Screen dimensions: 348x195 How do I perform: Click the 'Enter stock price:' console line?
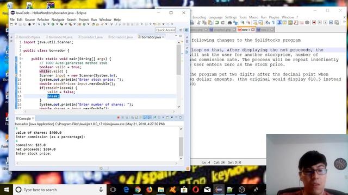point(34,153)
